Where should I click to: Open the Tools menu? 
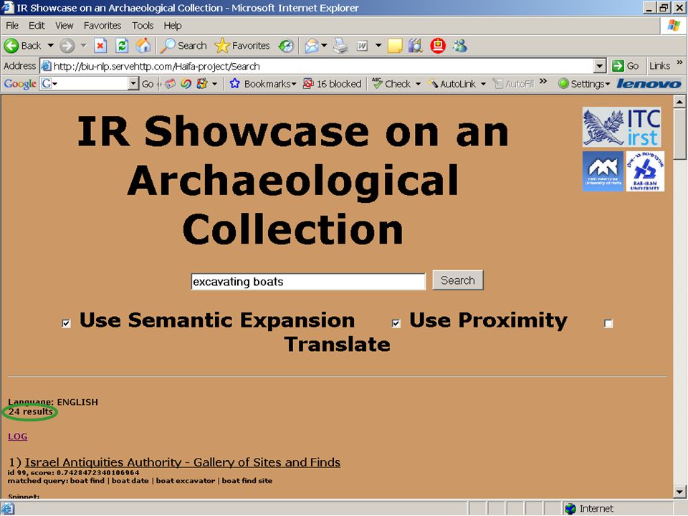(143, 26)
